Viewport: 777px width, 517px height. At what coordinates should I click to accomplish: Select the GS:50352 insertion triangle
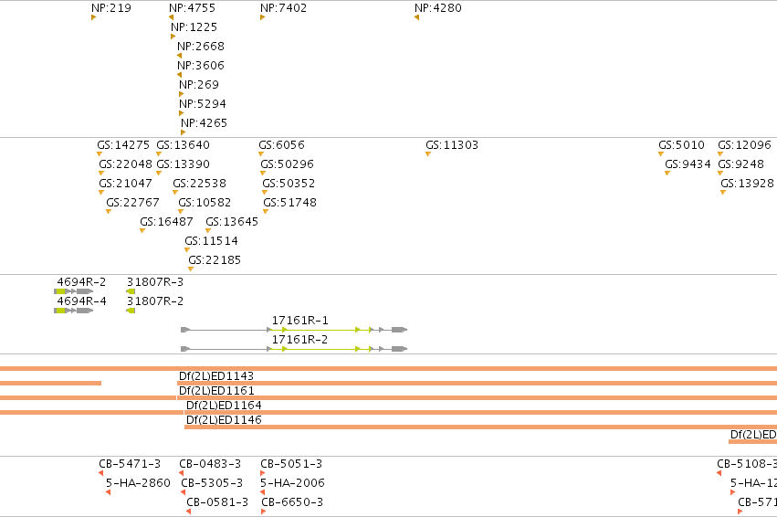pos(265,193)
